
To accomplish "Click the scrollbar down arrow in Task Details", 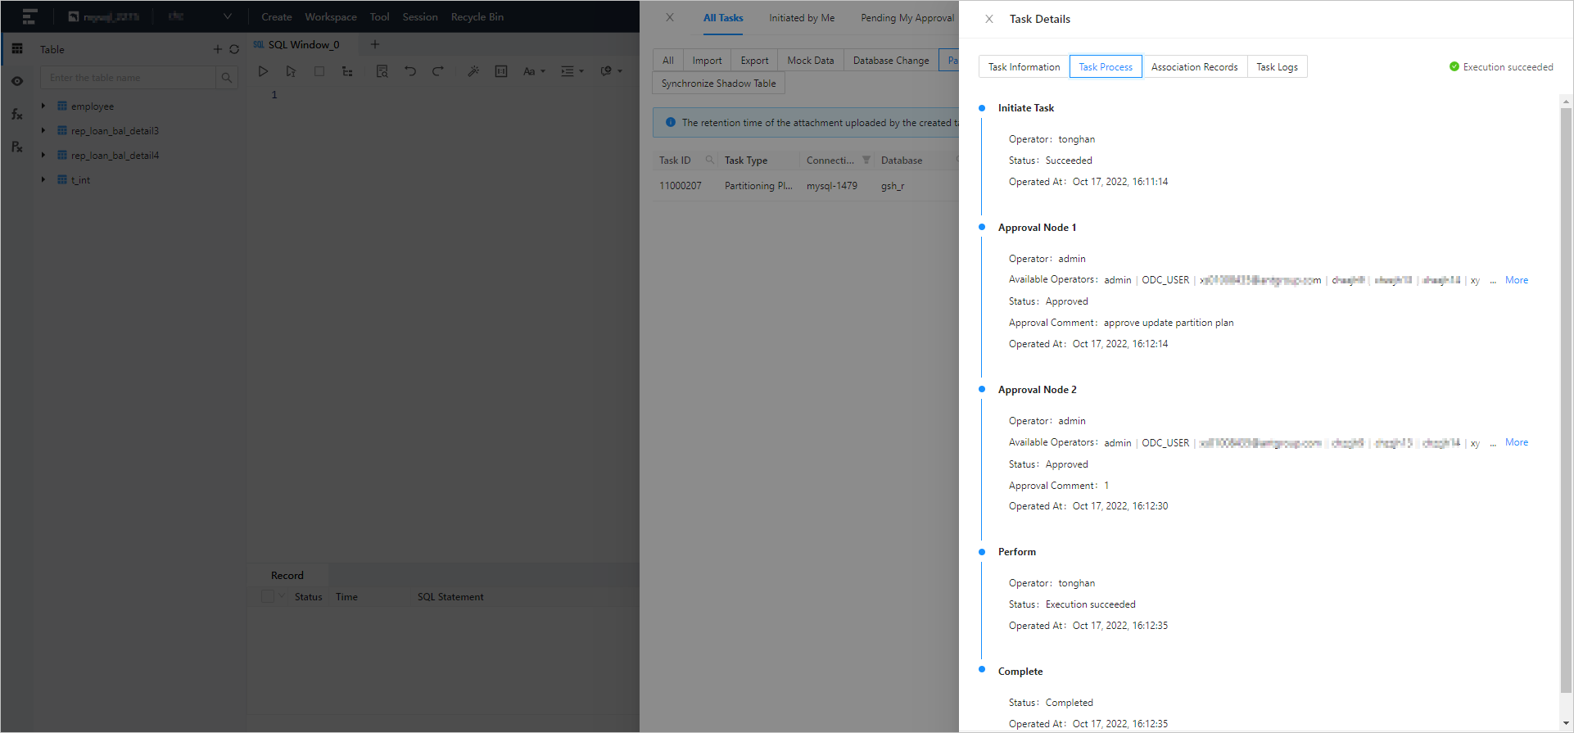I will (1566, 724).
